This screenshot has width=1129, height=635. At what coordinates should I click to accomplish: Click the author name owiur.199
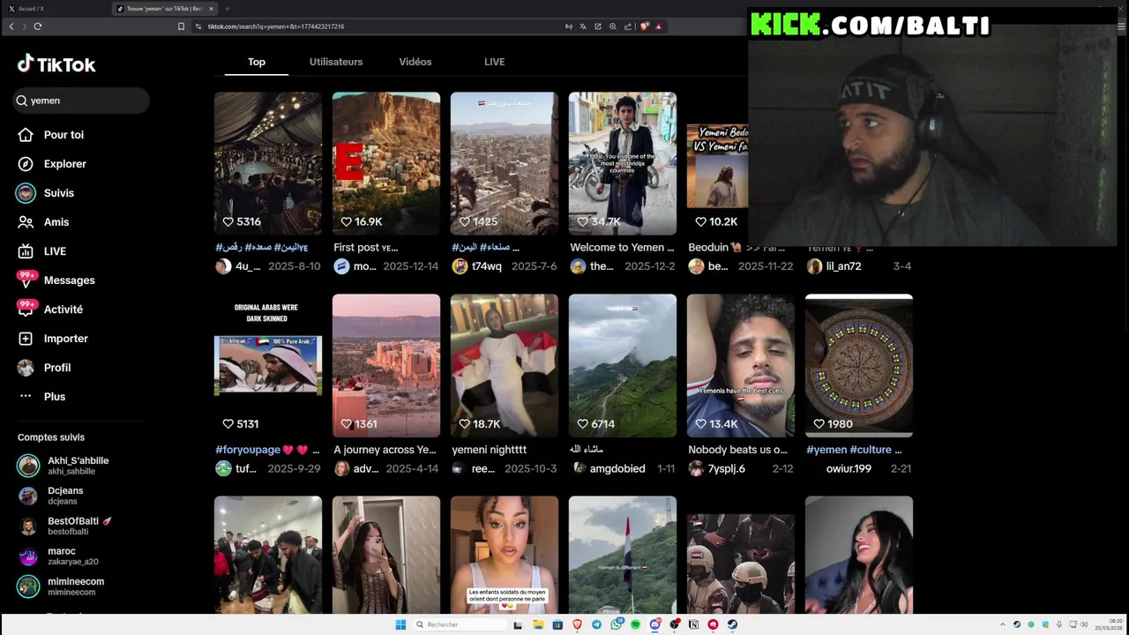coord(849,468)
